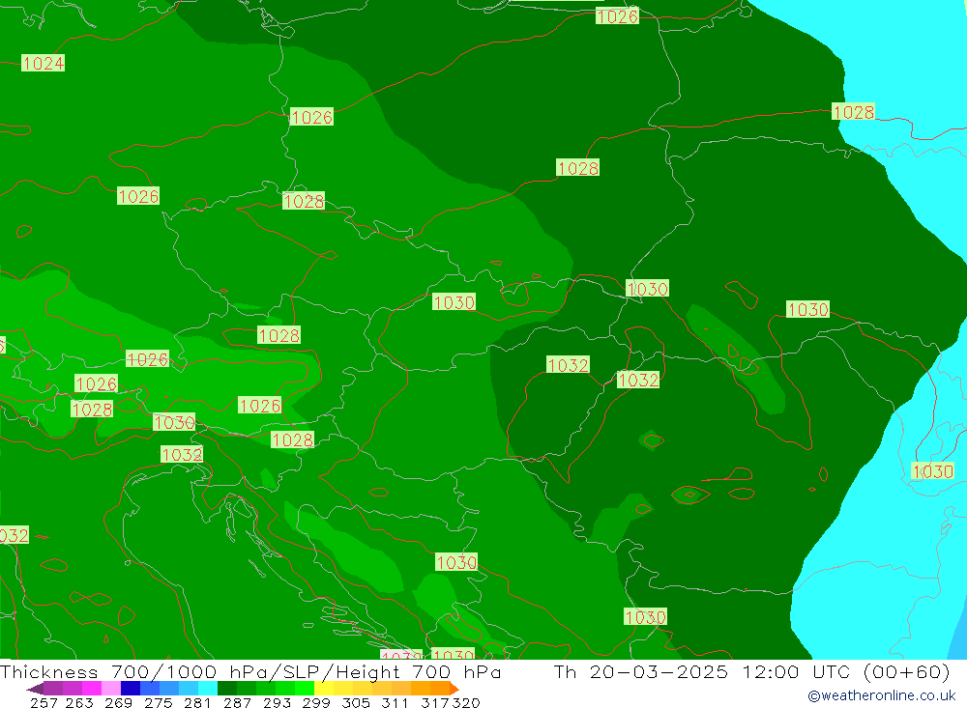
Task: Click the dark purple left arrow of legend
Action: tap(35, 689)
